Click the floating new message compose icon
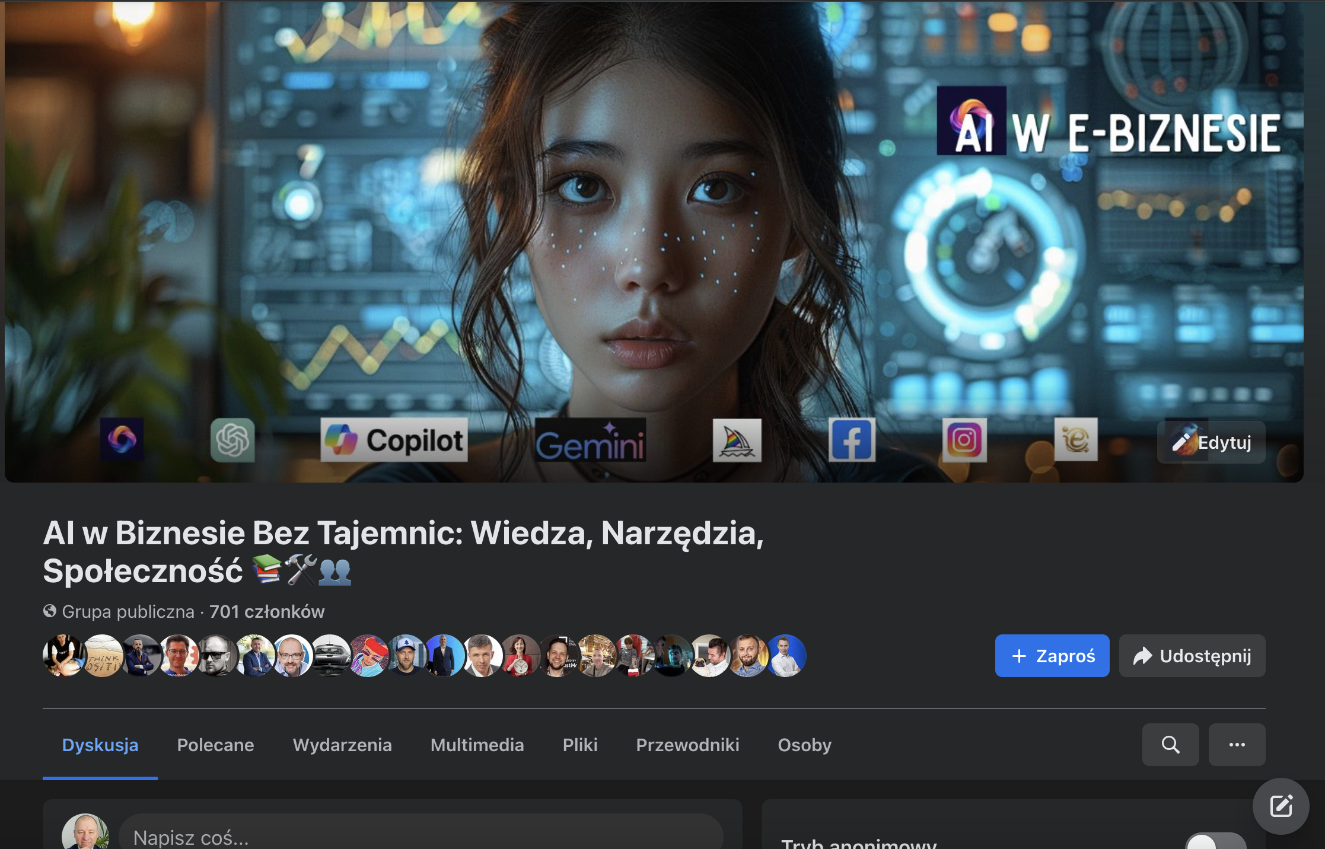1325x849 pixels. pos(1281,806)
